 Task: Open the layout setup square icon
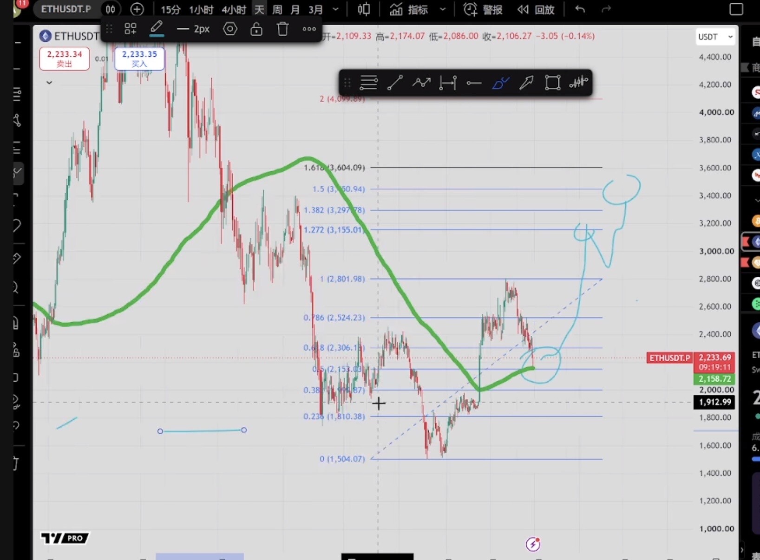click(x=736, y=9)
